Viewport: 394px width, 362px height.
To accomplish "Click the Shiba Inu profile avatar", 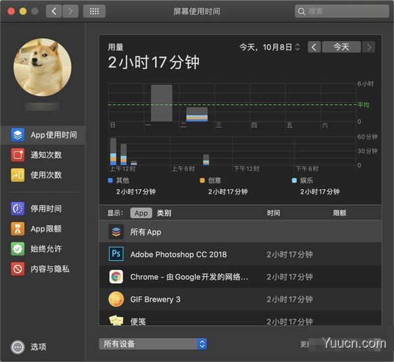I will 43,66.
